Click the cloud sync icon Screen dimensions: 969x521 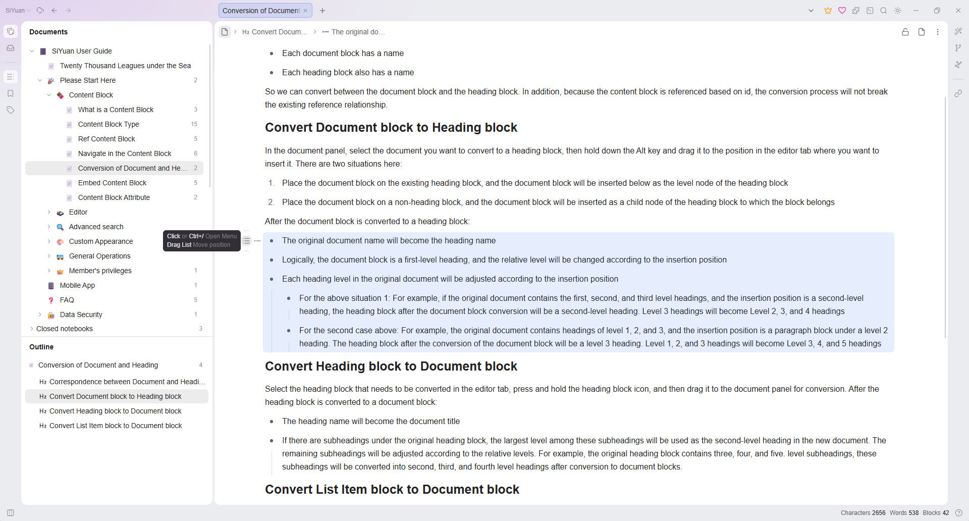(40, 11)
